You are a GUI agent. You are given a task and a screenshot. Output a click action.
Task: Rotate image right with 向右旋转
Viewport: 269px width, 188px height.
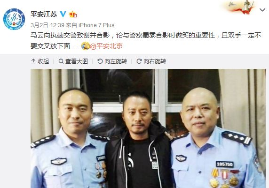click(151, 61)
